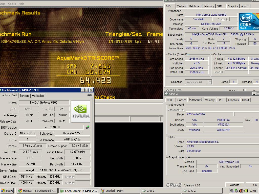Click the motherboard model 775Dual-VSTA field
259x194 pixels.
coord(210,114)
